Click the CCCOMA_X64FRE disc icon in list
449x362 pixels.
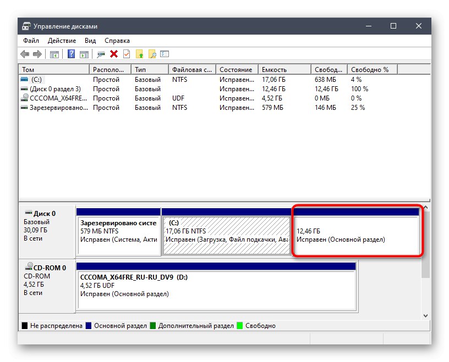(25, 98)
